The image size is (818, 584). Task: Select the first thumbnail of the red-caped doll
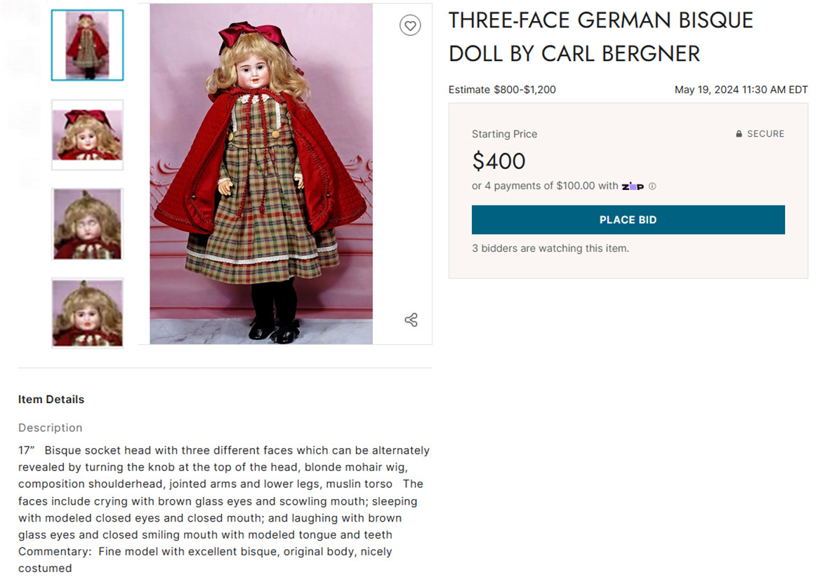point(87,45)
